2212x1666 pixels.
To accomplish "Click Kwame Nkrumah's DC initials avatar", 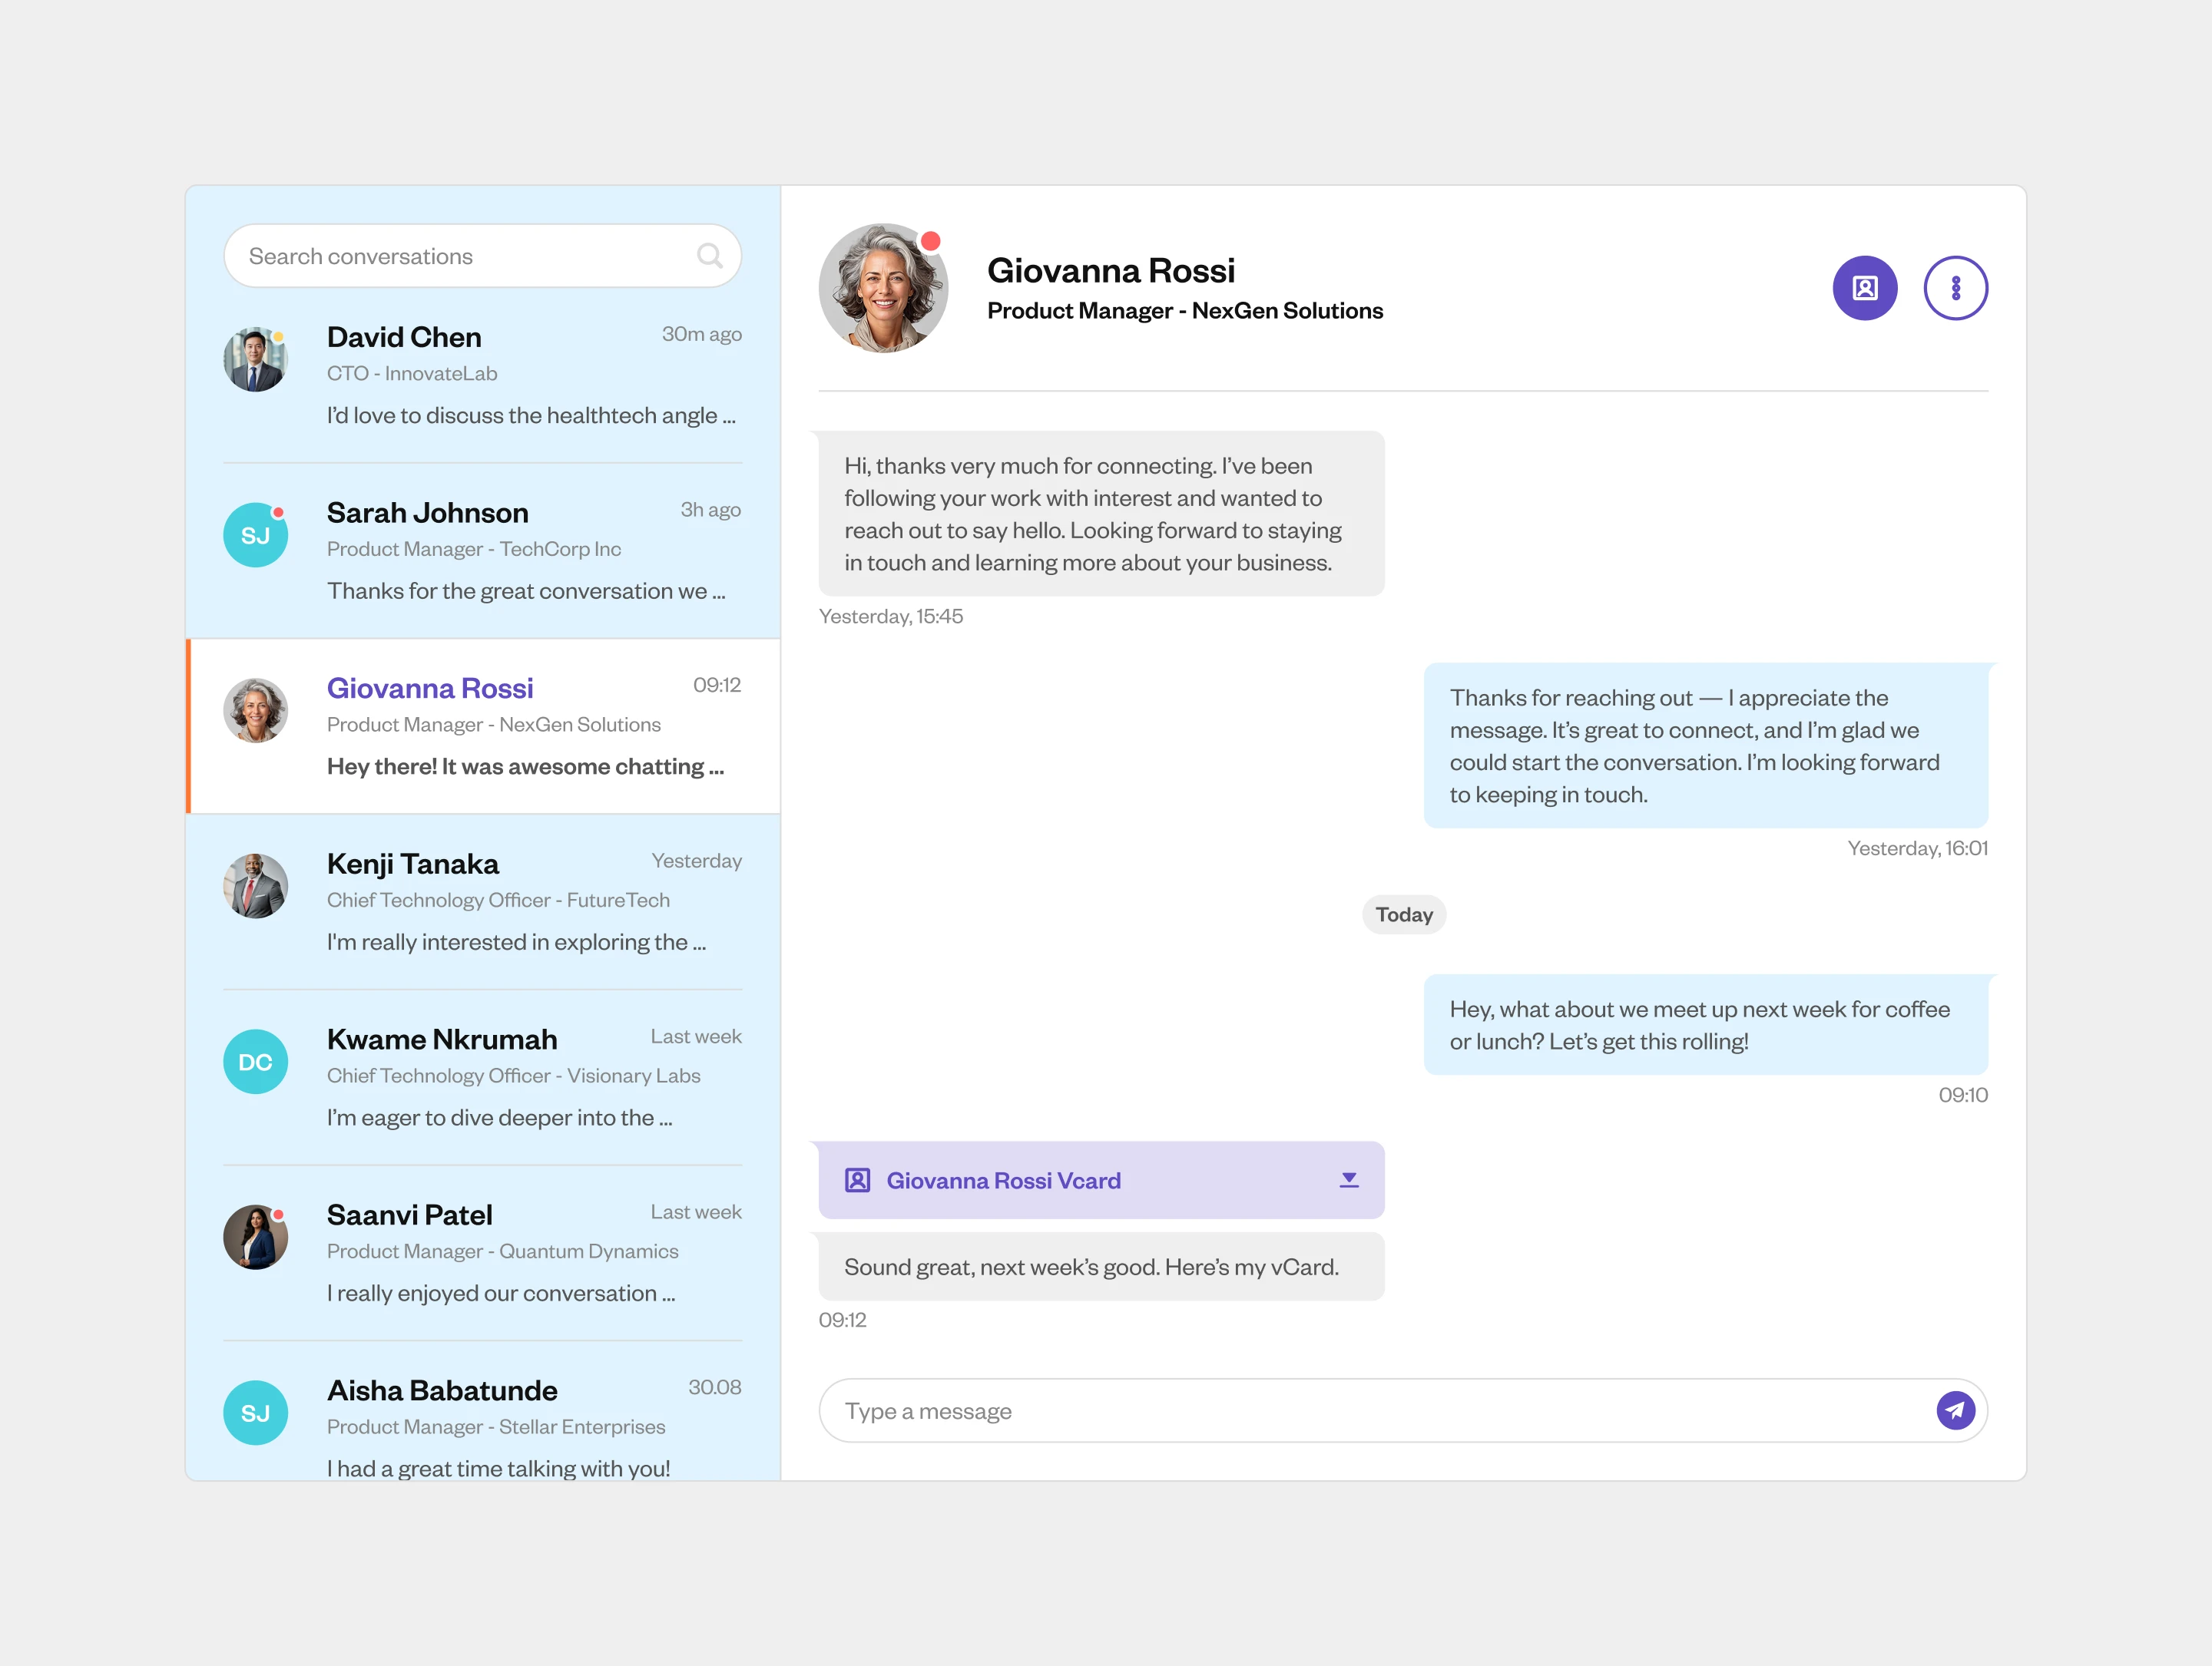I will tap(255, 1061).
